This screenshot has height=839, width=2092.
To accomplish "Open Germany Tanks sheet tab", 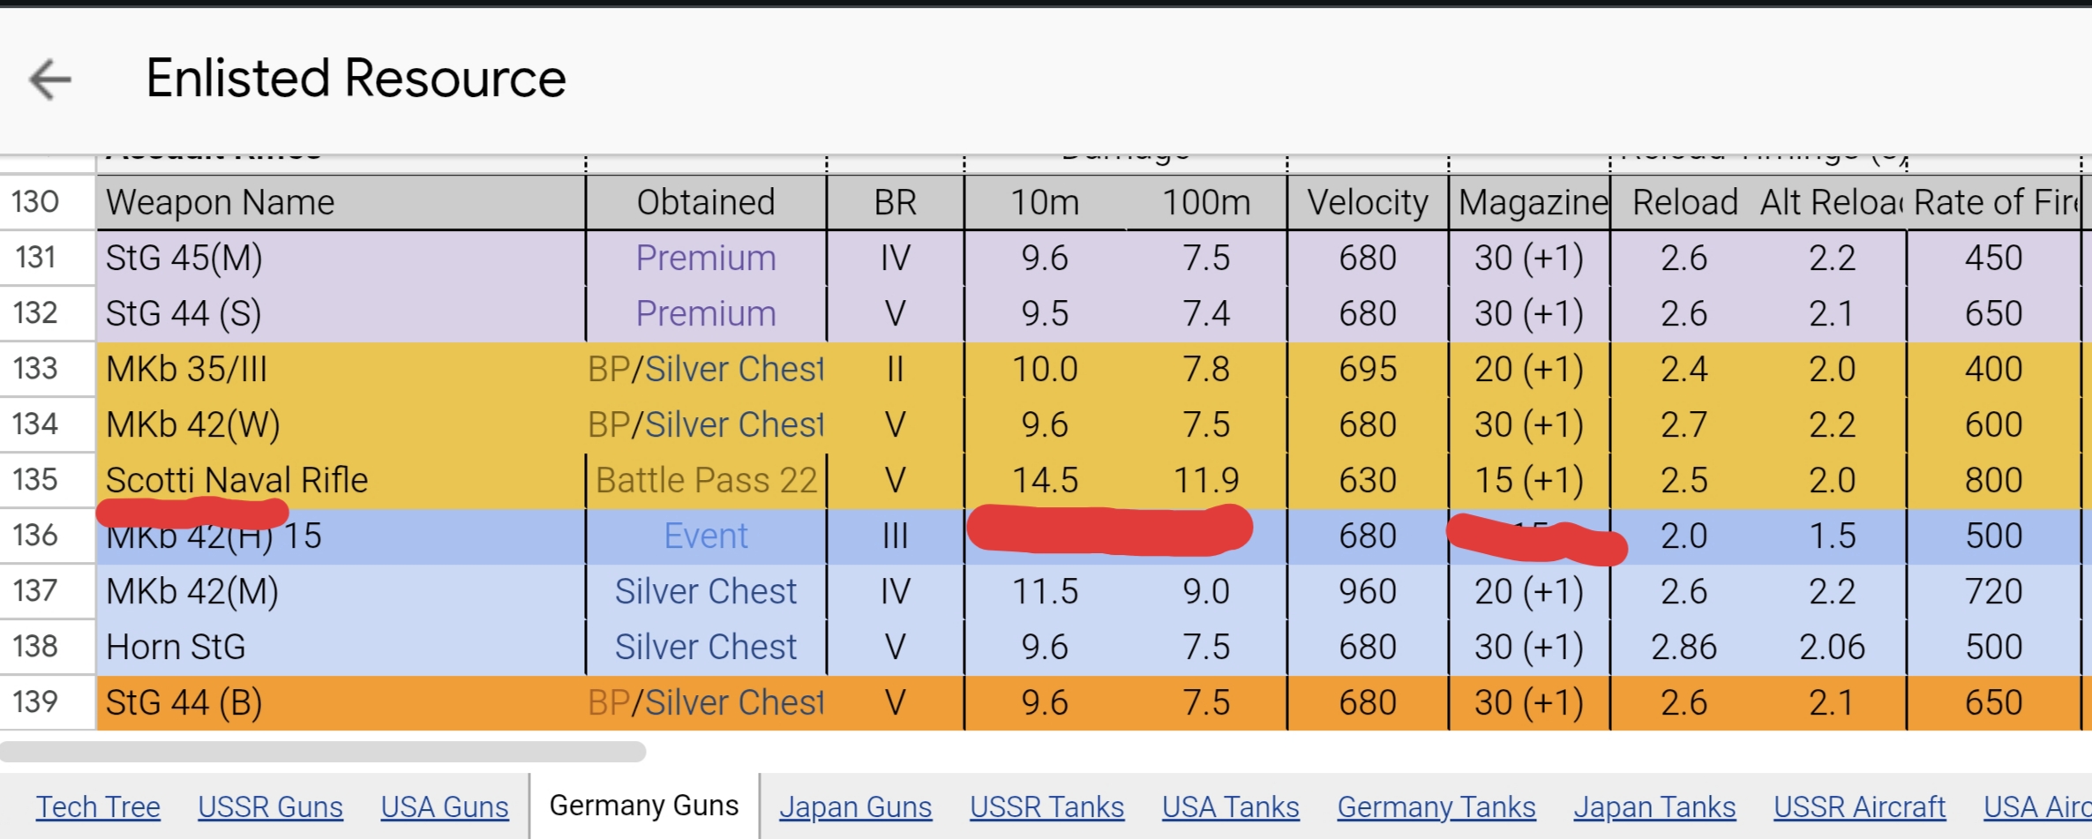I will tap(1436, 806).
